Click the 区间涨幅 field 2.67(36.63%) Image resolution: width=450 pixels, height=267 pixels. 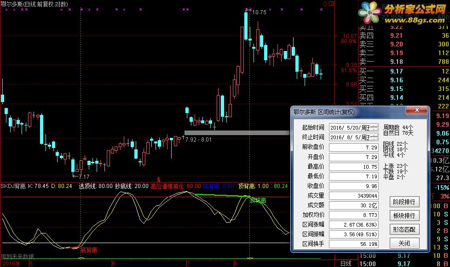coord(353,225)
